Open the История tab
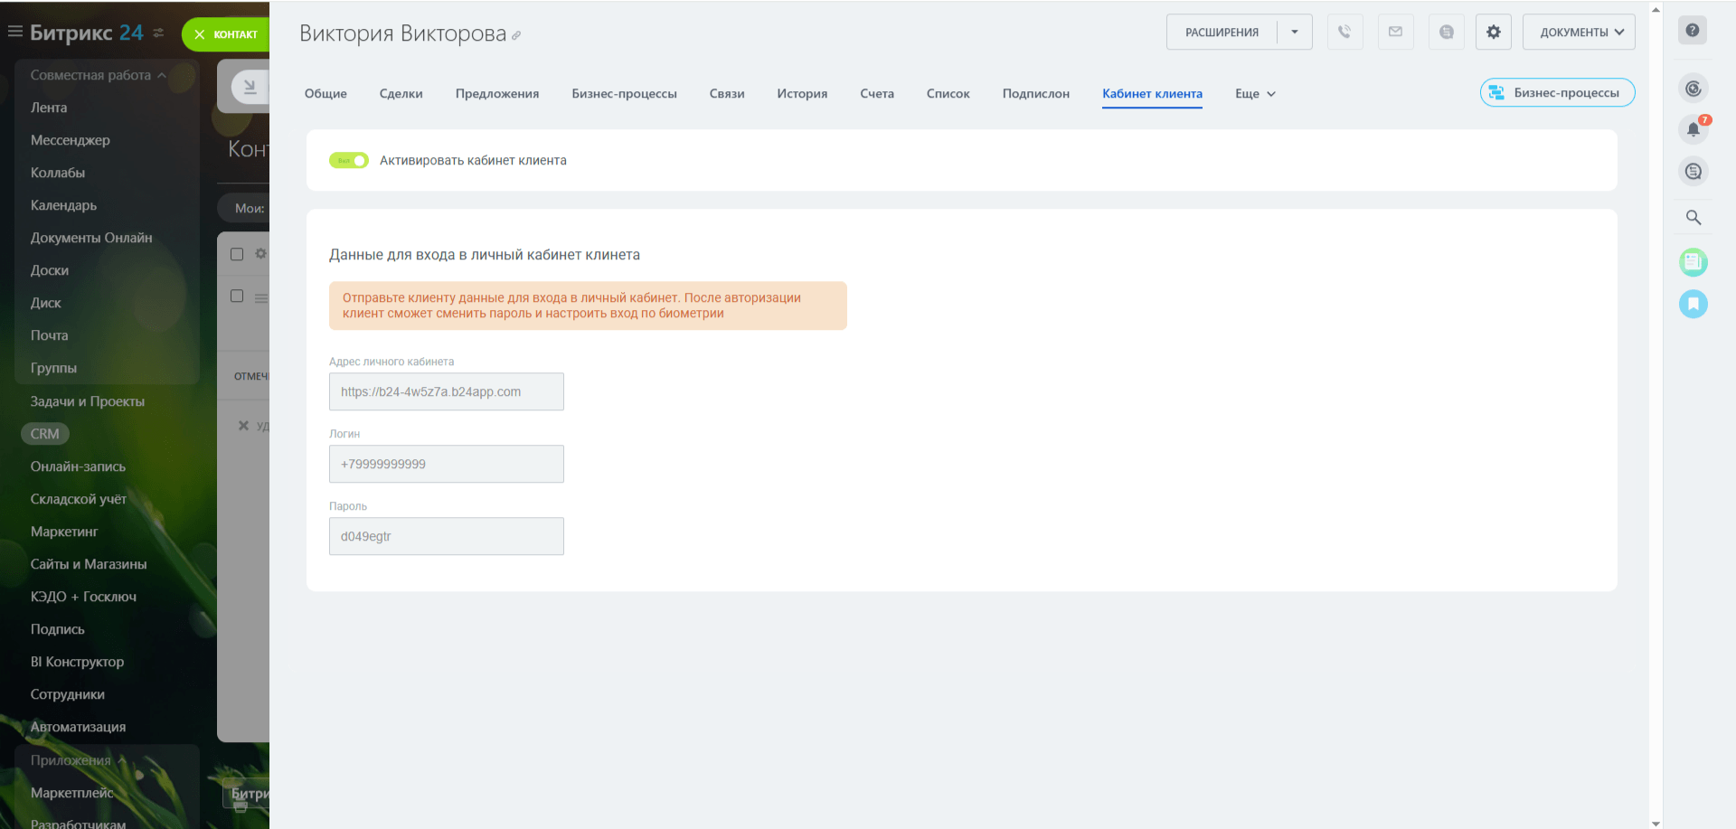1736x829 pixels. coord(802,94)
